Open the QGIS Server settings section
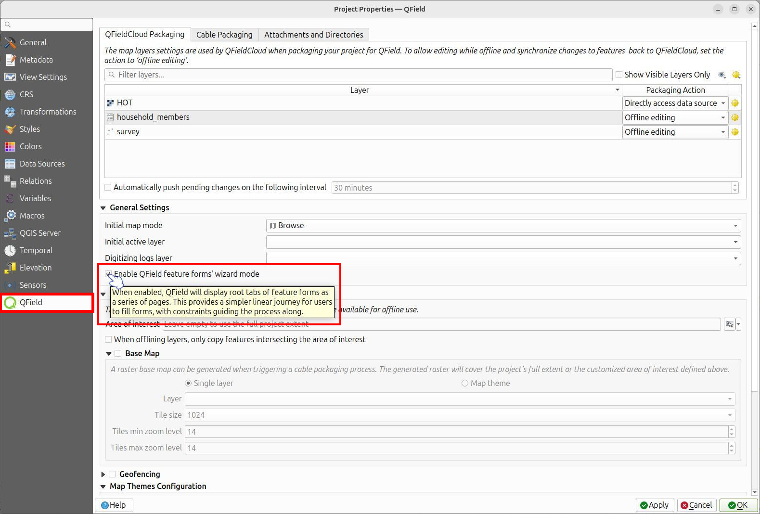This screenshot has height=514, width=760. 40,233
